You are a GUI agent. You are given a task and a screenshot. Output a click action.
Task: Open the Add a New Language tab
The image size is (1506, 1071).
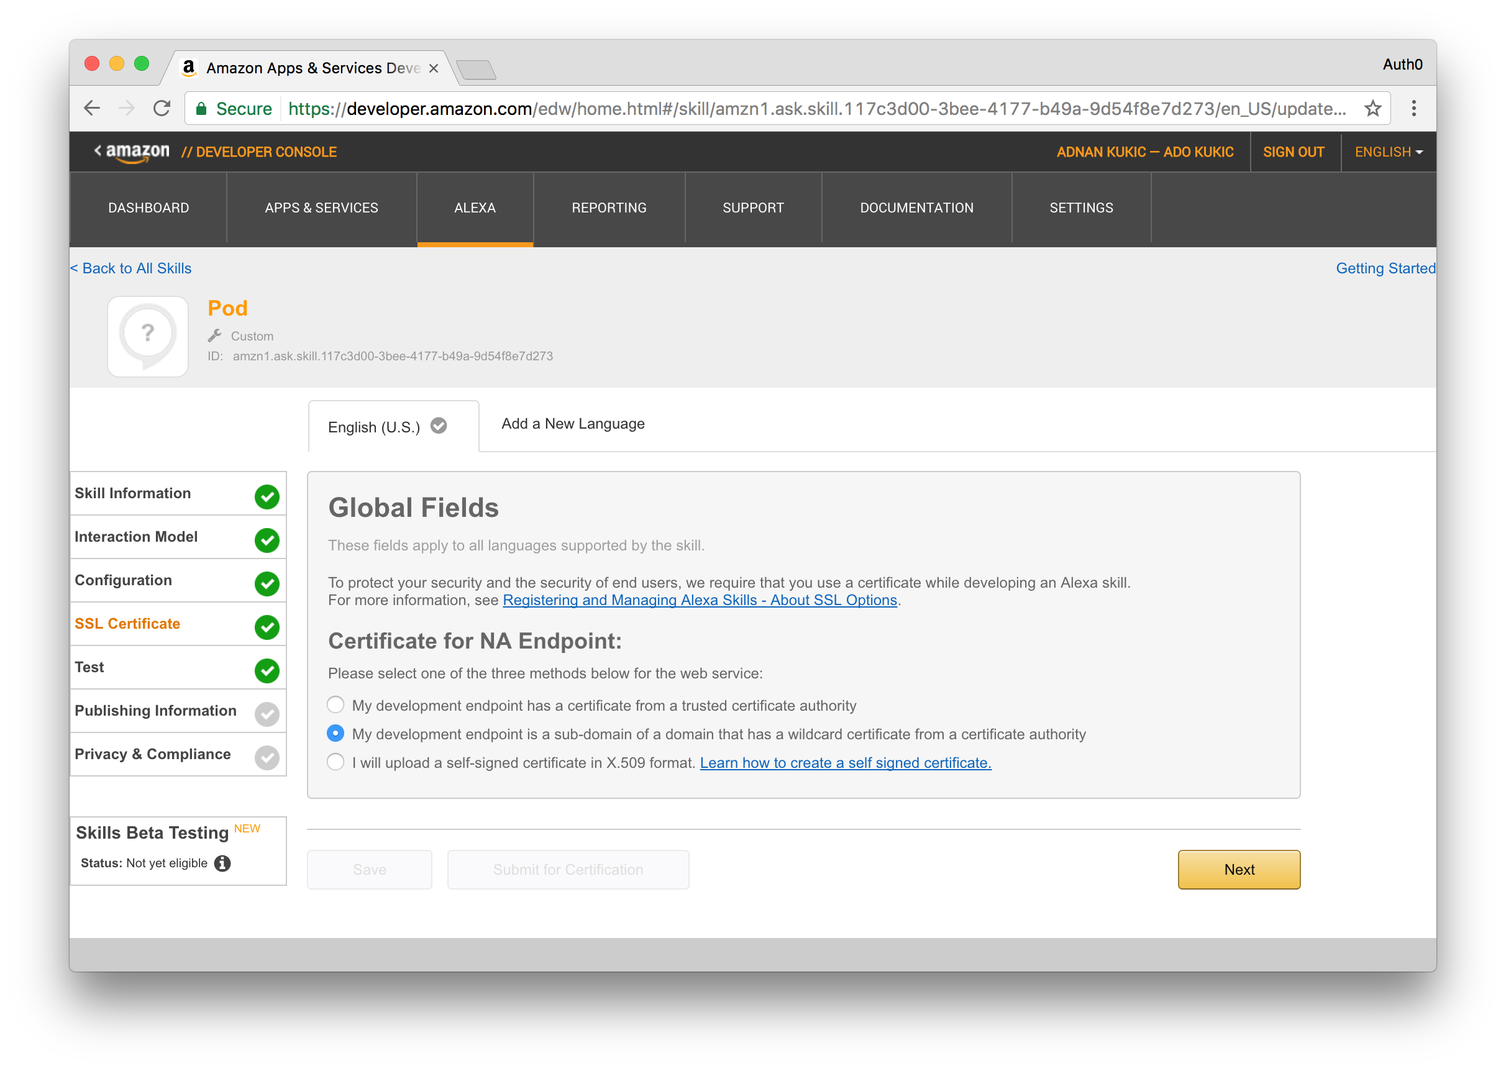coord(572,424)
